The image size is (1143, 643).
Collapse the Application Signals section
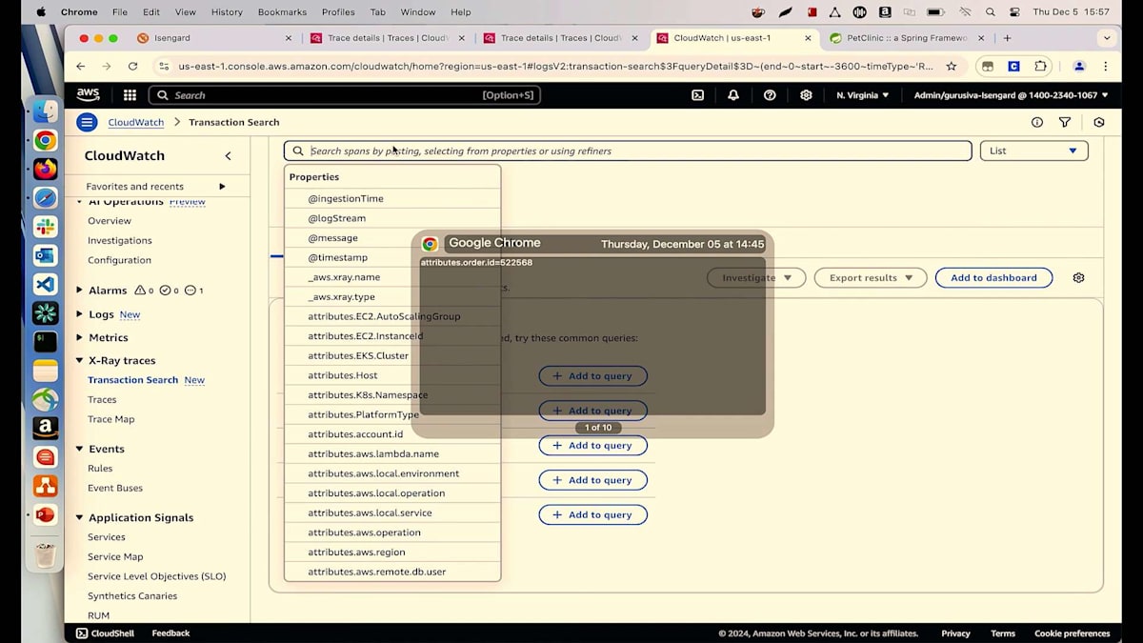(79, 518)
